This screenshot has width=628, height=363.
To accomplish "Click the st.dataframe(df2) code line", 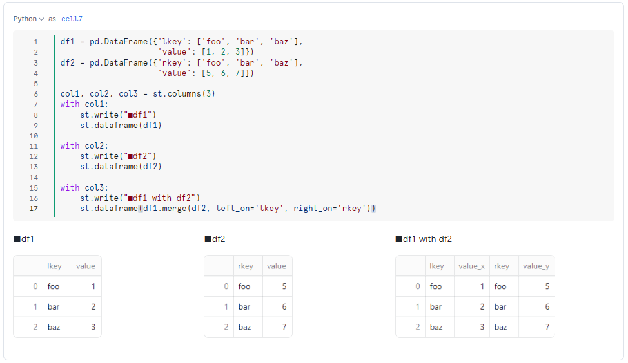I will (x=121, y=166).
